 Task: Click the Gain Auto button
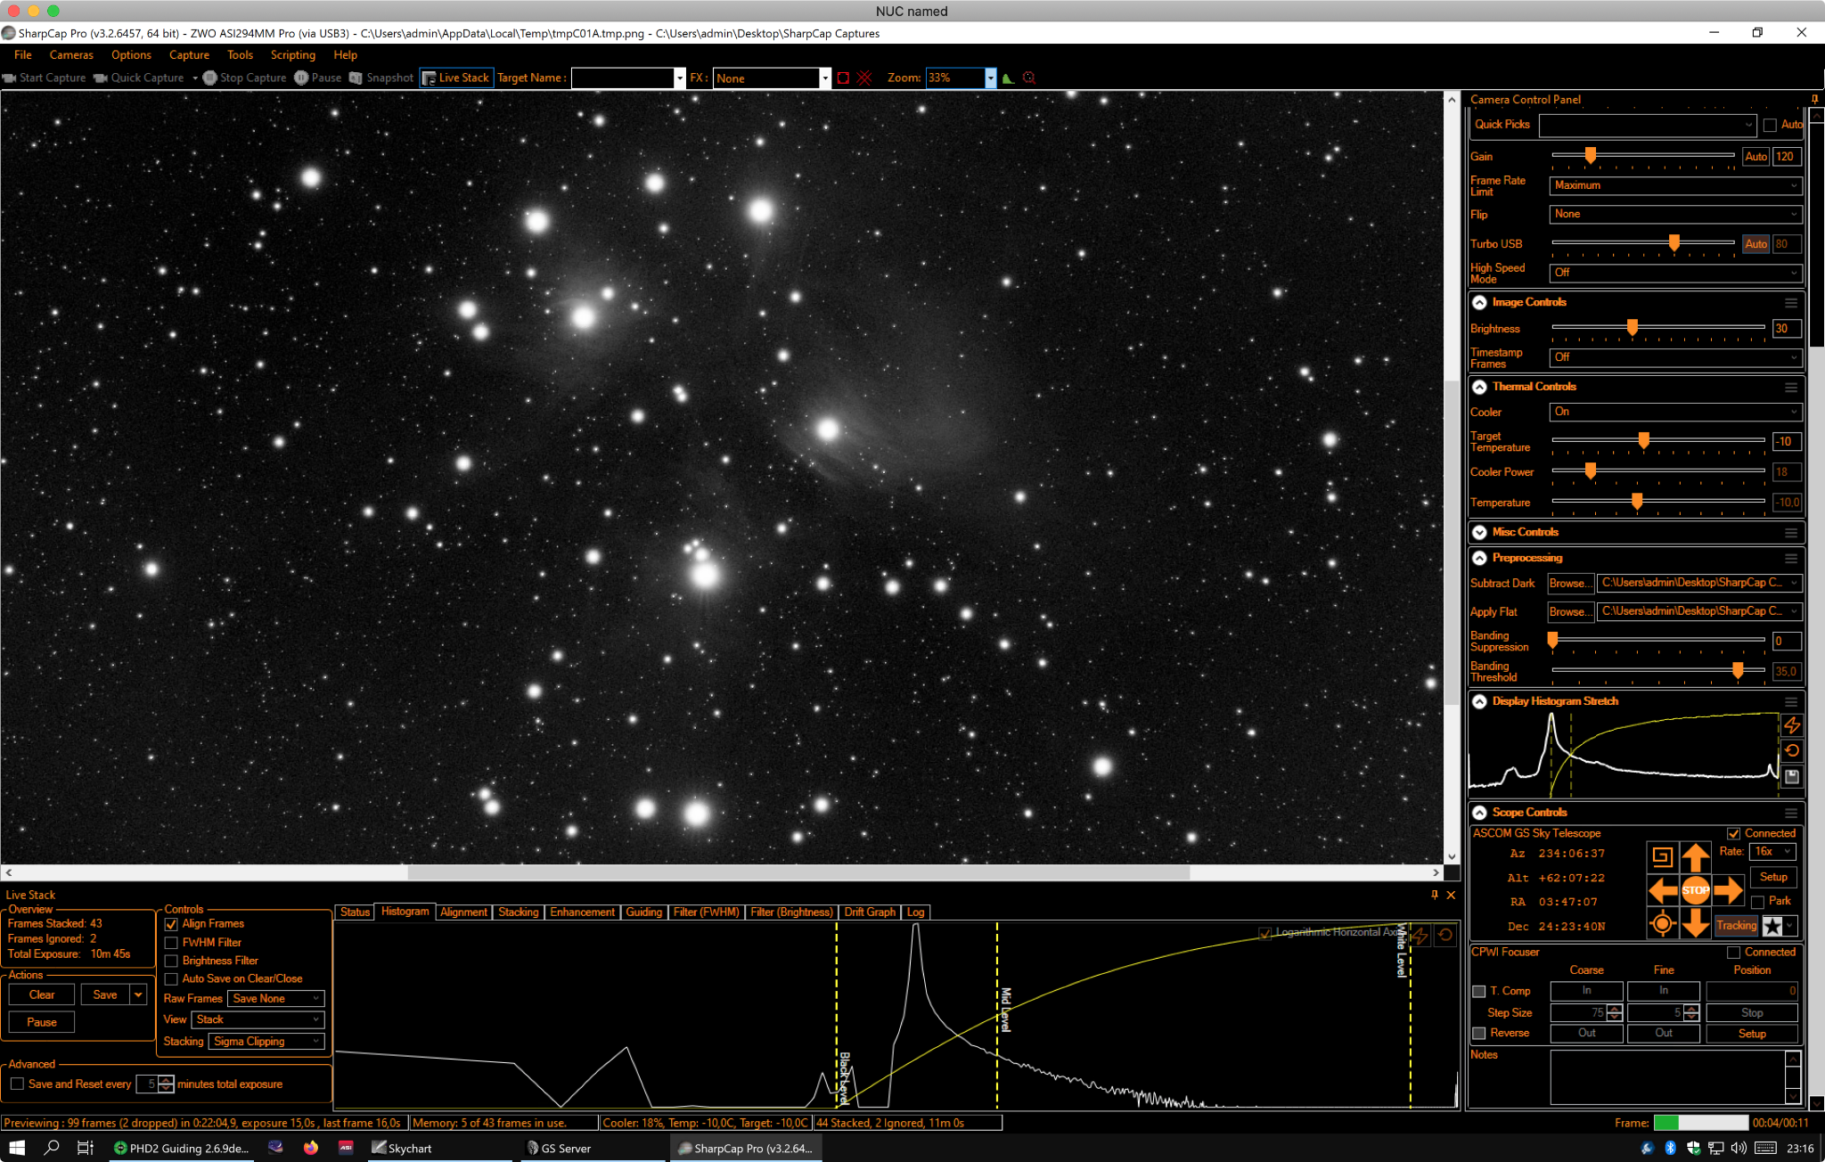click(x=1755, y=156)
